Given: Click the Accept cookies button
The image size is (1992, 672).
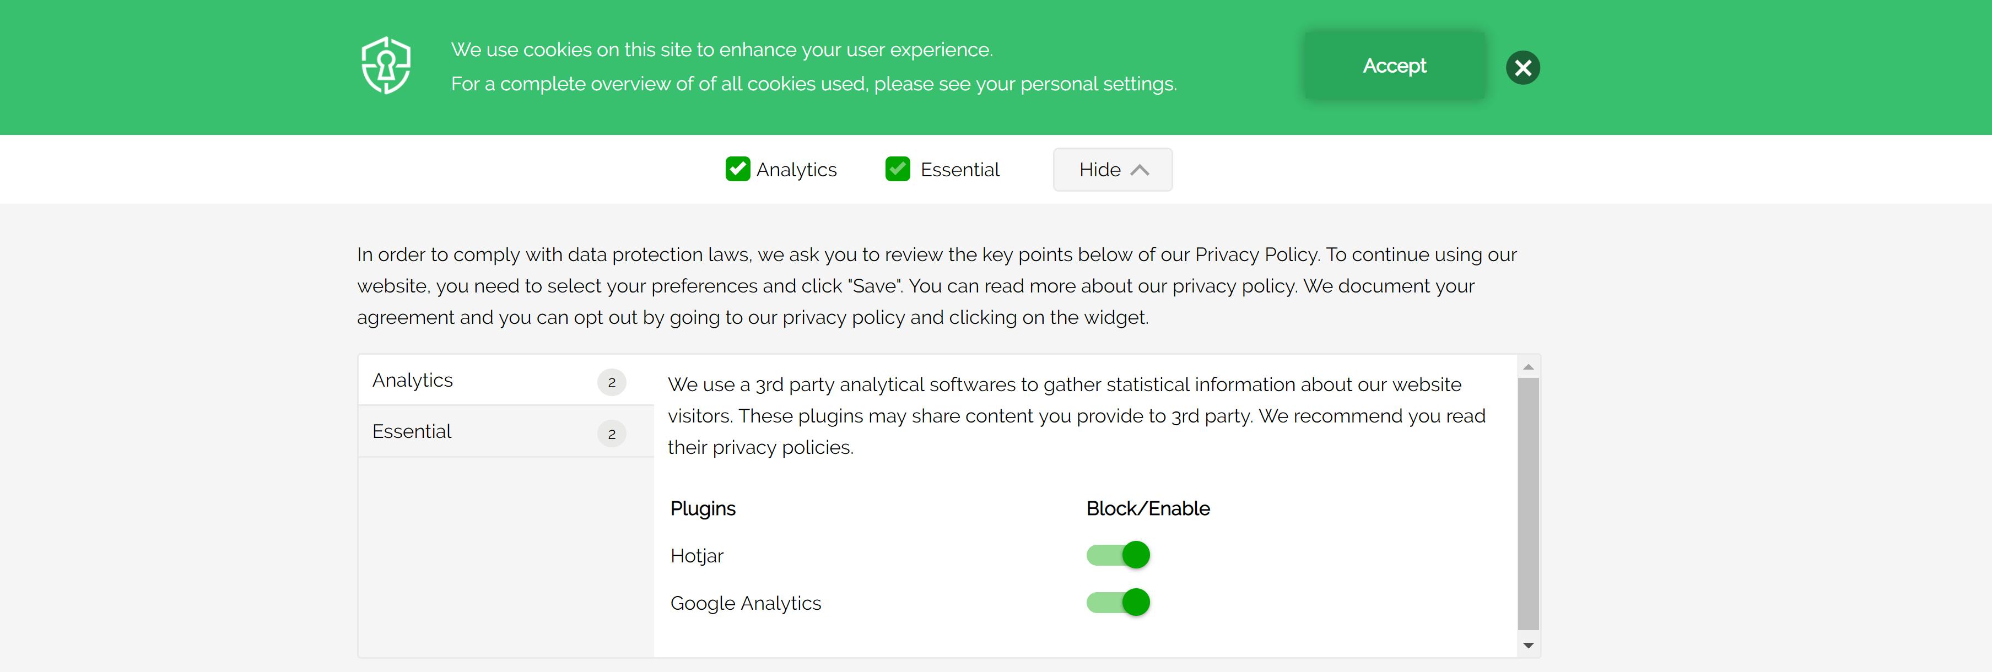Looking at the screenshot, I should (x=1394, y=66).
